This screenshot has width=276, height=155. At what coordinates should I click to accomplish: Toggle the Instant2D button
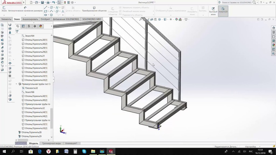click(x=223, y=11)
